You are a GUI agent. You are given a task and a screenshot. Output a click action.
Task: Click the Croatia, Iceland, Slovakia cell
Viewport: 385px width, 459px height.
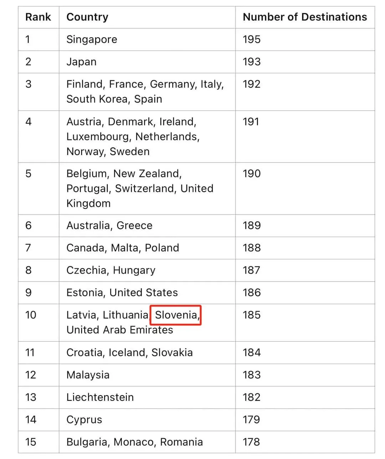[x=147, y=353]
